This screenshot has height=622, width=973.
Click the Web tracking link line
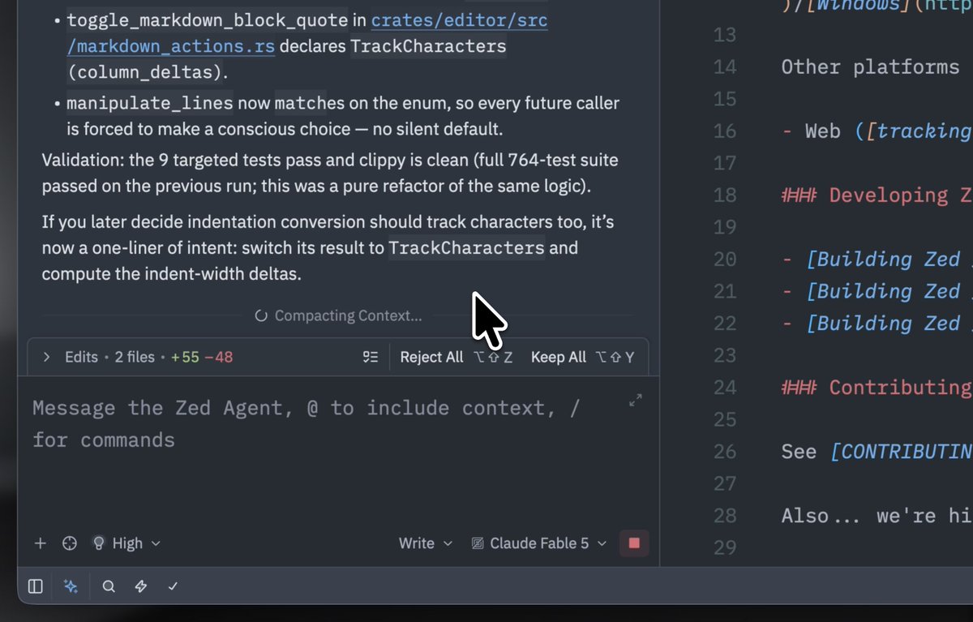click(876, 131)
